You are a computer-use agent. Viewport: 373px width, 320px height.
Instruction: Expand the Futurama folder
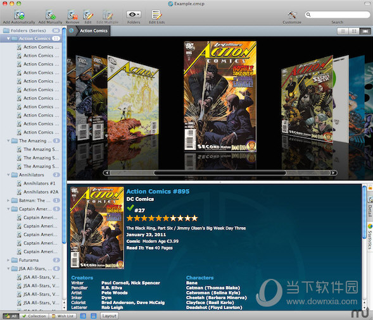(x=8, y=260)
